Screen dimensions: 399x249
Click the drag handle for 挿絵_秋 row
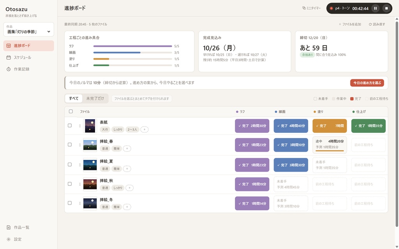click(x=79, y=184)
